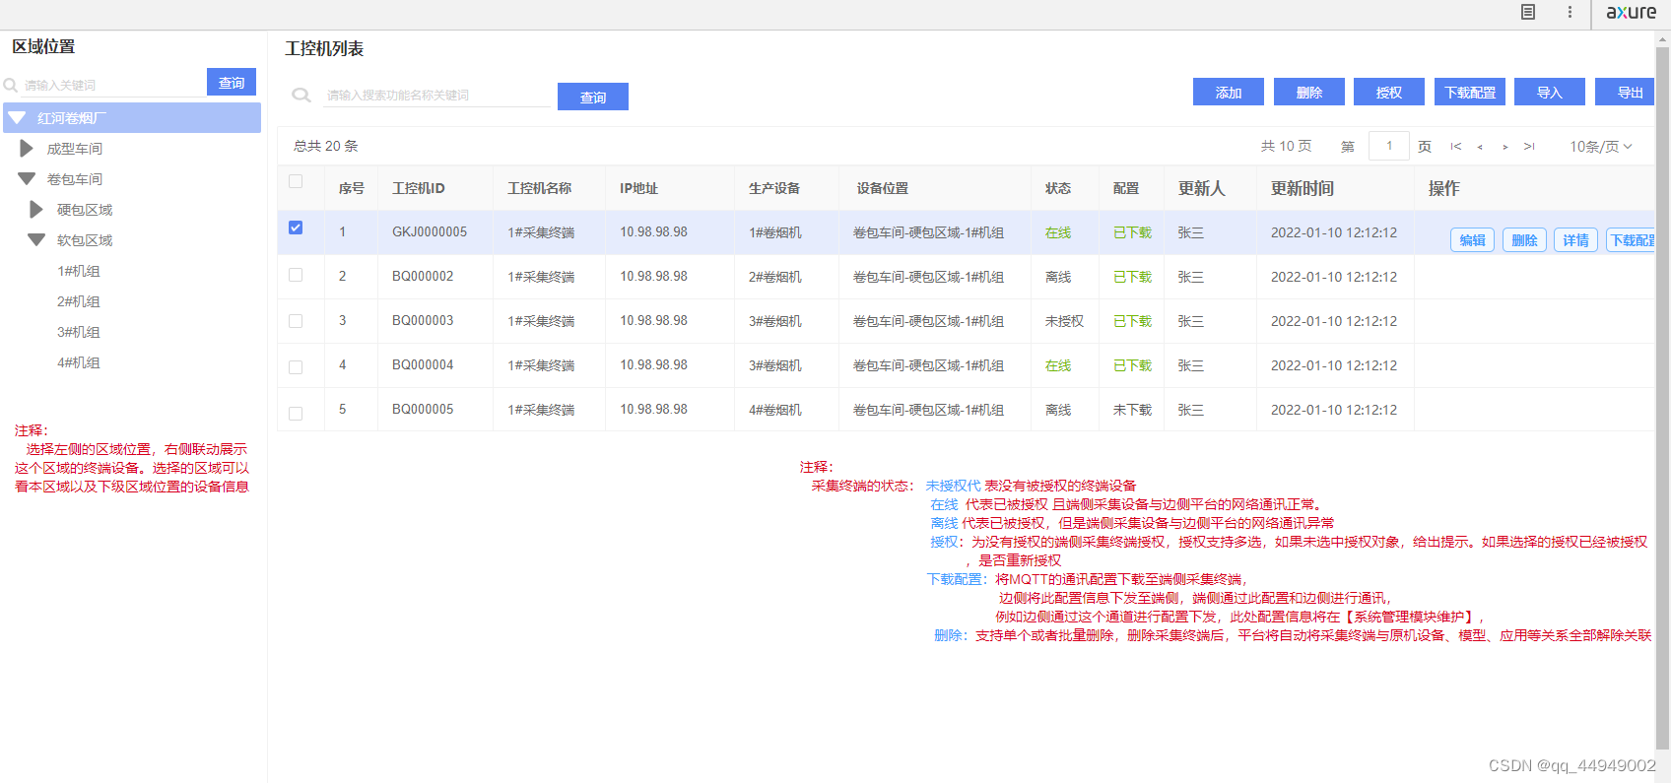Click the 更新时间 column header
Image resolution: width=1671 pixels, height=783 pixels.
point(1303,188)
